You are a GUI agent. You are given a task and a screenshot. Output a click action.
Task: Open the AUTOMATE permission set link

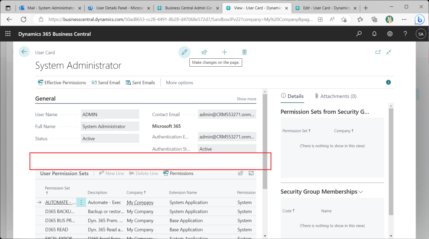[60, 203]
